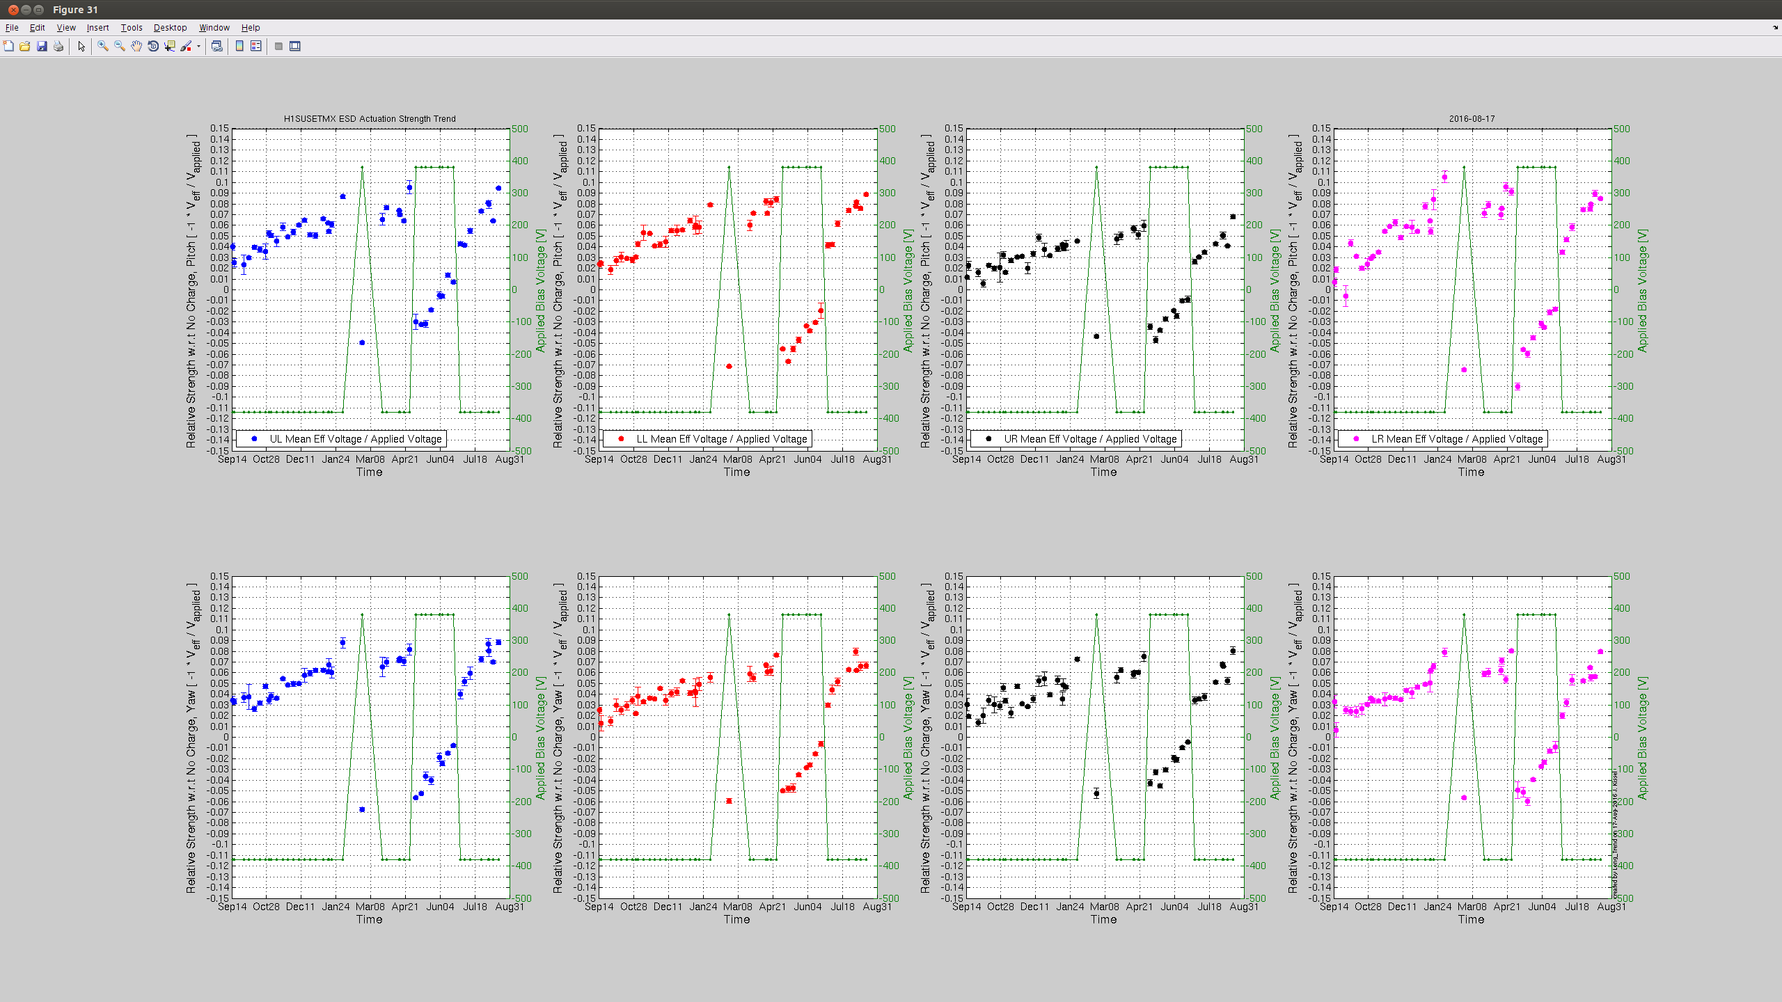Open the Insert menu
This screenshot has width=1782, height=1002.
[x=97, y=28]
